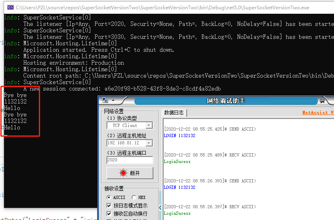Toggle the 按日志模式显示 checkbox
Image resolution: width=334 pixels, height=220 pixels.
109,205
